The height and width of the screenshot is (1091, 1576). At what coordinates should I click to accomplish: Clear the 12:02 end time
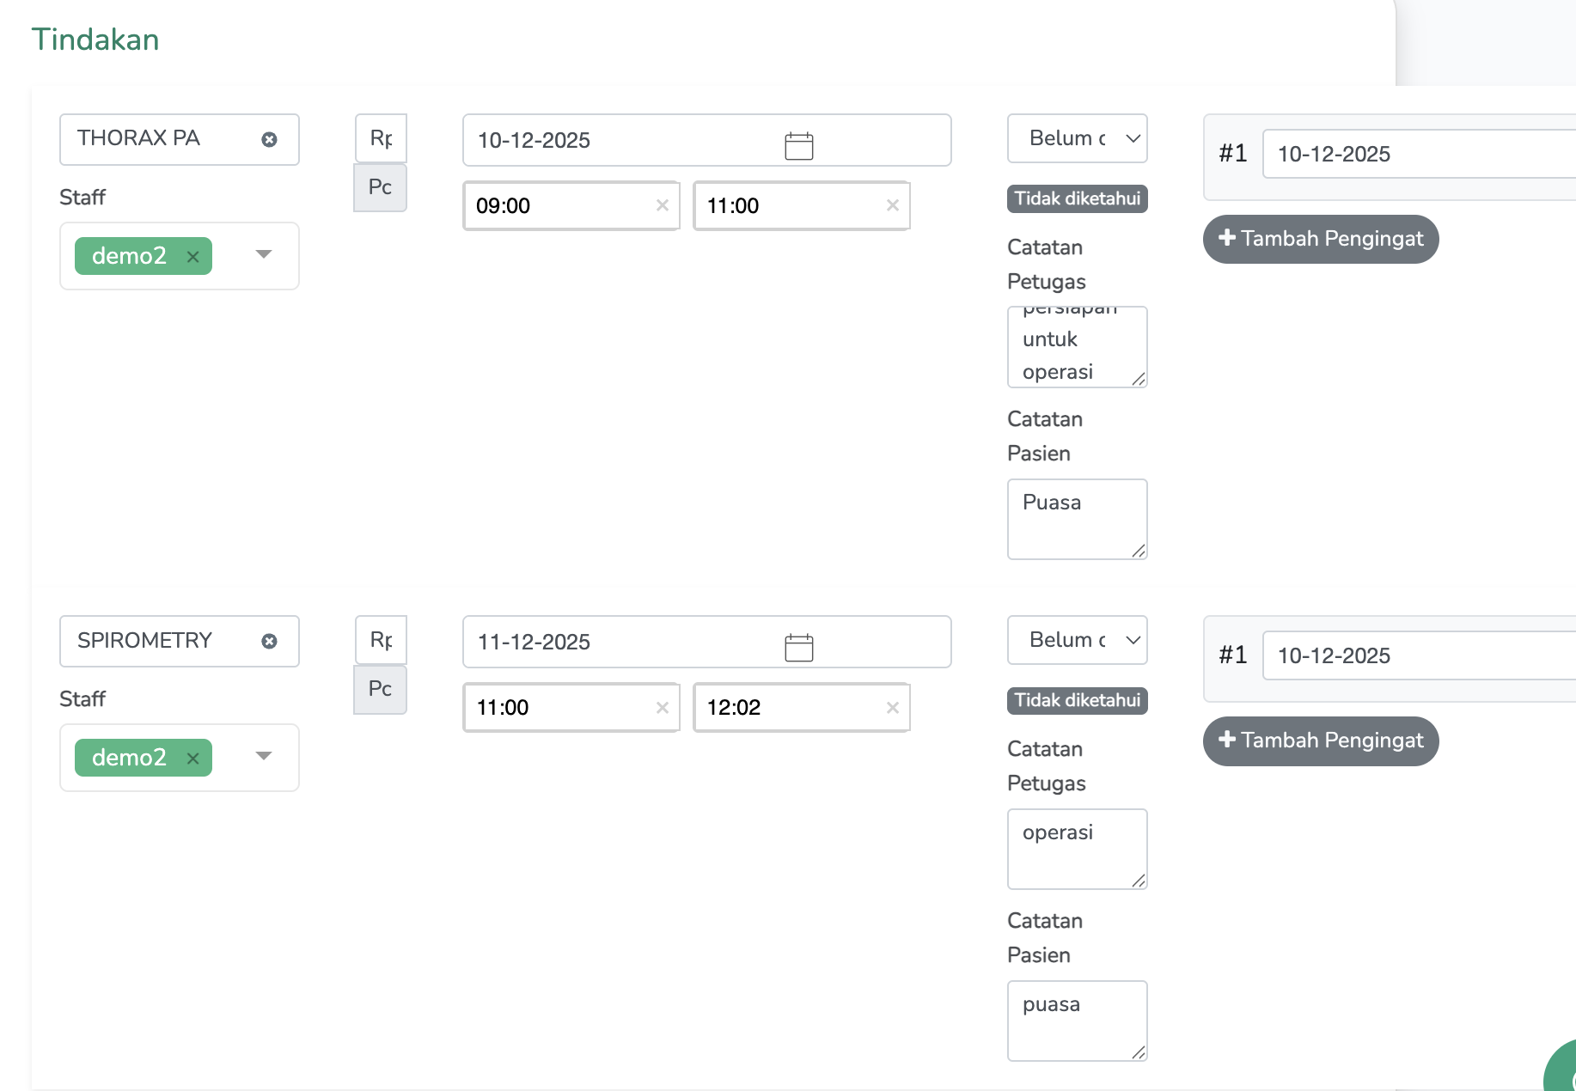pos(892,707)
